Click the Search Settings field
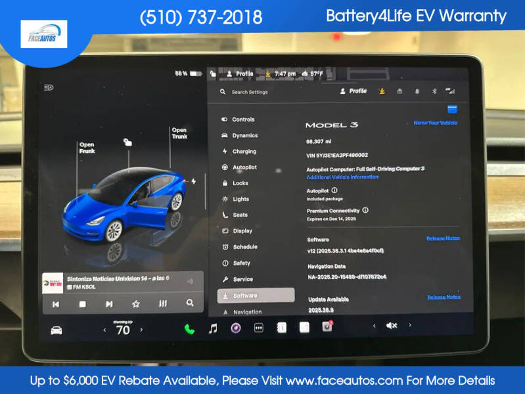This screenshot has width=525, height=394. click(x=250, y=92)
